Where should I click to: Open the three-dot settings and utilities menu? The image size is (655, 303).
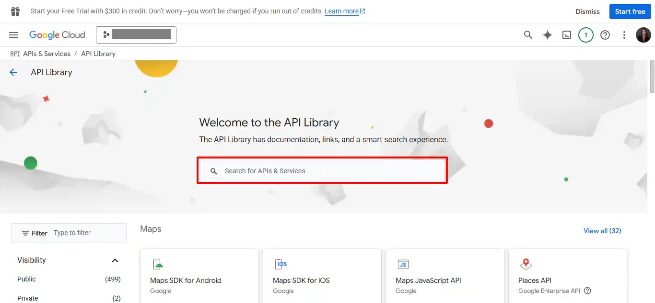pos(624,35)
